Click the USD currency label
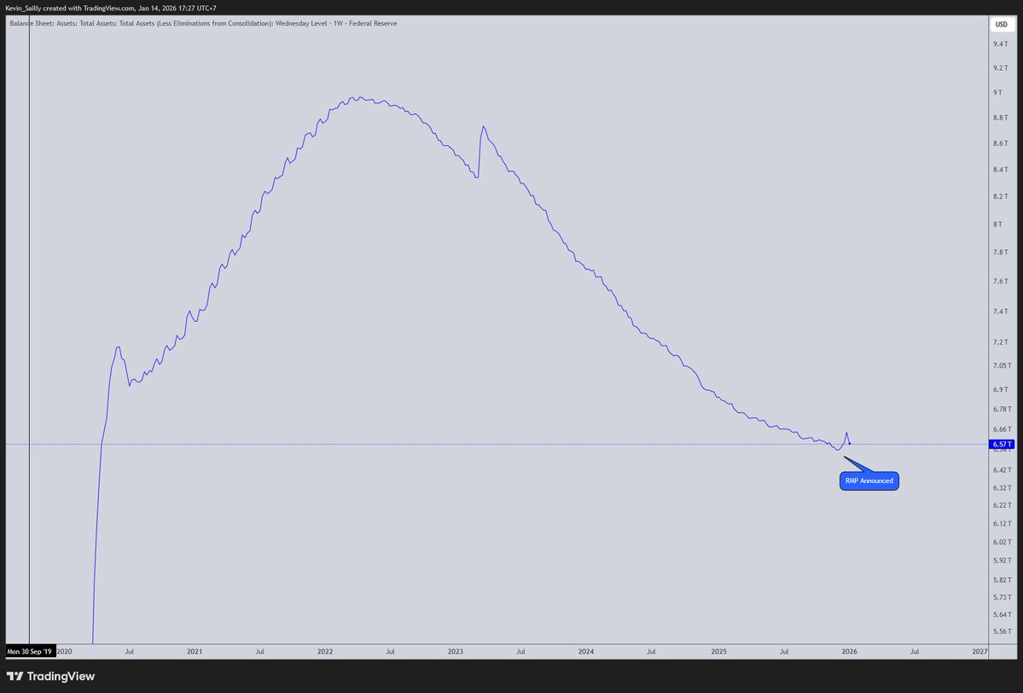Image resolution: width=1023 pixels, height=693 pixels. [x=1001, y=24]
